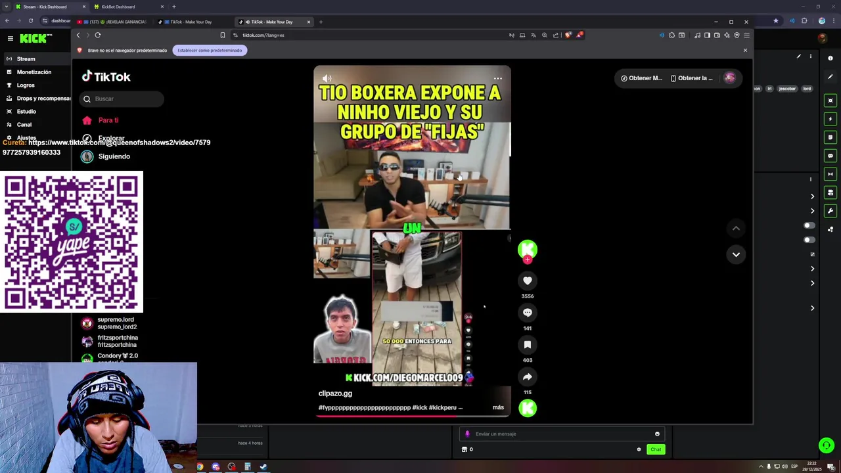841x473 pixels.
Task: Click the edit pencil next to stream info menu
Action: pos(799,56)
